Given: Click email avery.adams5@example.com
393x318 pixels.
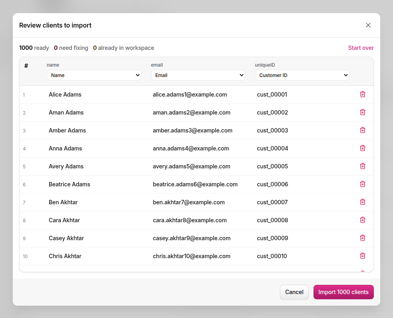Looking at the screenshot, I should (191, 166).
